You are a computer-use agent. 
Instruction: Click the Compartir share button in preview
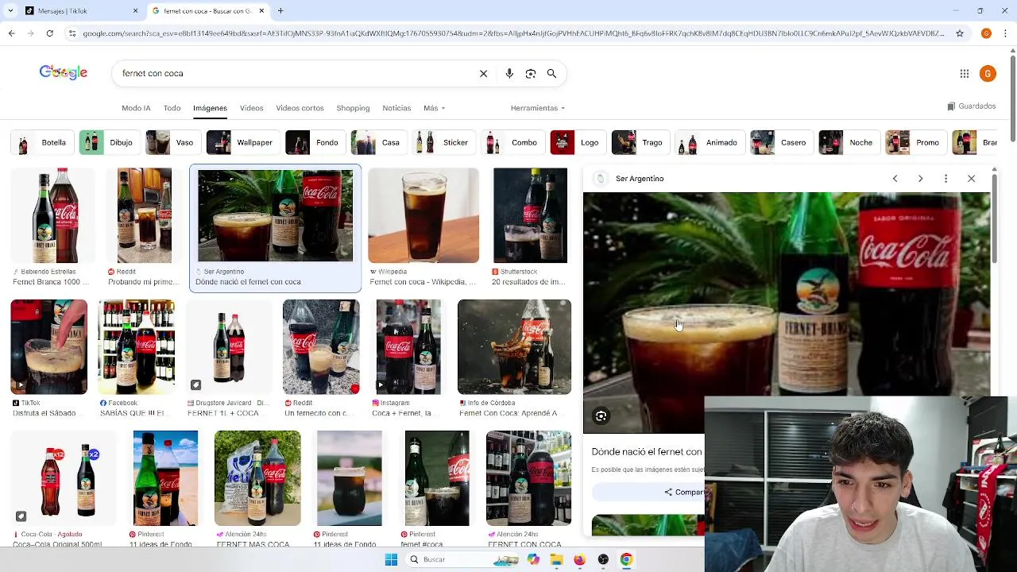pyautogui.click(x=685, y=493)
